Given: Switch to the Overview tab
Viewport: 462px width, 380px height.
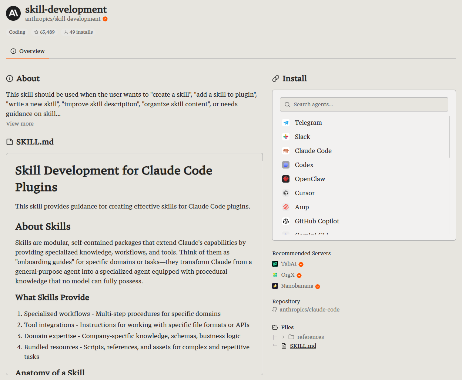Looking at the screenshot, I should [x=28, y=51].
